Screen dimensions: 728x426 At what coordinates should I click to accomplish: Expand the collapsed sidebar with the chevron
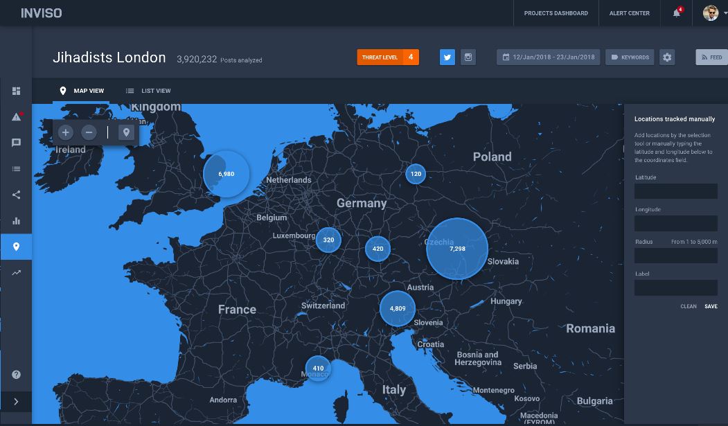[16, 401]
